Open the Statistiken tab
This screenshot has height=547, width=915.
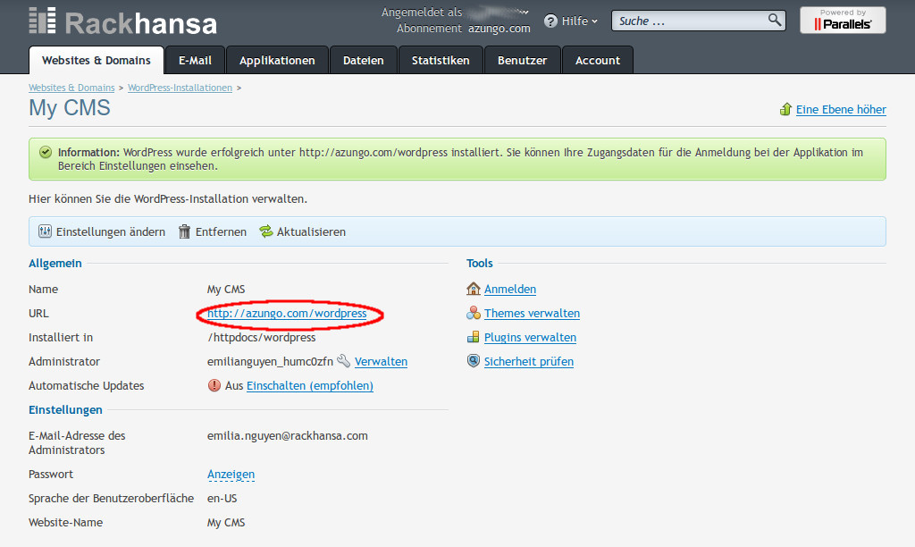[441, 60]
